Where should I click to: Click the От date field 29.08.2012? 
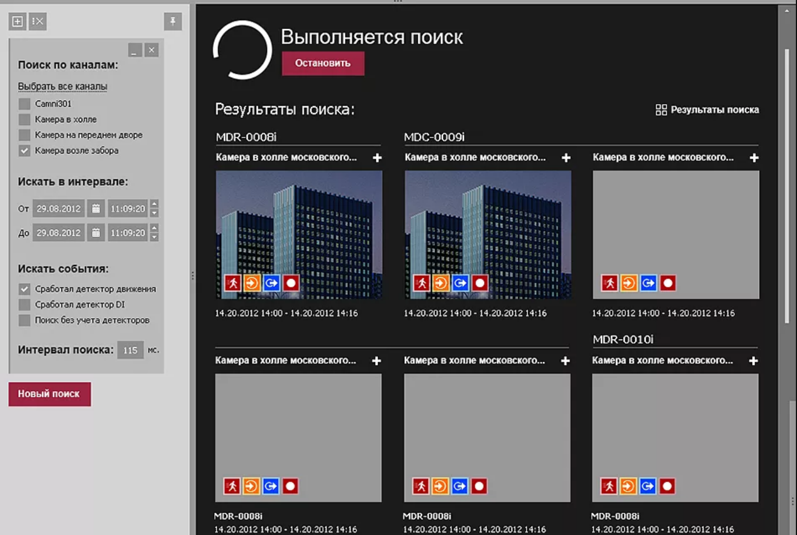[x=59, y=209]
